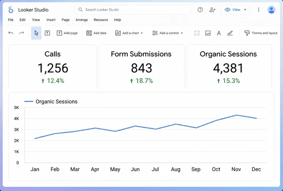This screenshot has height=191, width=283.
Task: Open the three-dot more options menu
Action: tap(258, 9)
